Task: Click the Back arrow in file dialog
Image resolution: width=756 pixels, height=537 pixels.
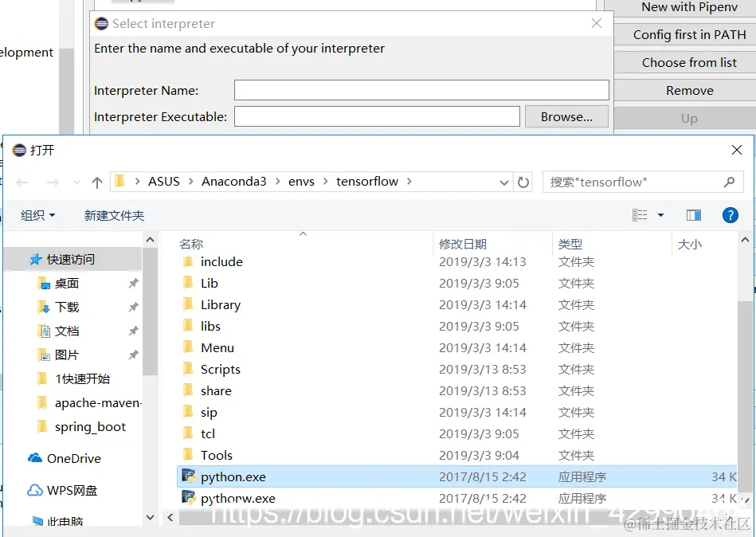Action: pyautogui.click(x=22, y=182)
